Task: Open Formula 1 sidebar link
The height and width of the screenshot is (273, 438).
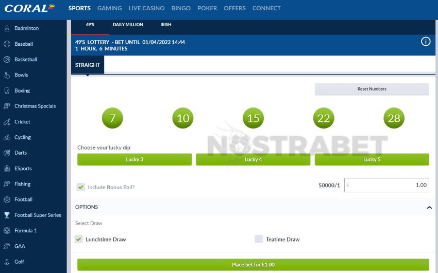Action: point(25,231)
